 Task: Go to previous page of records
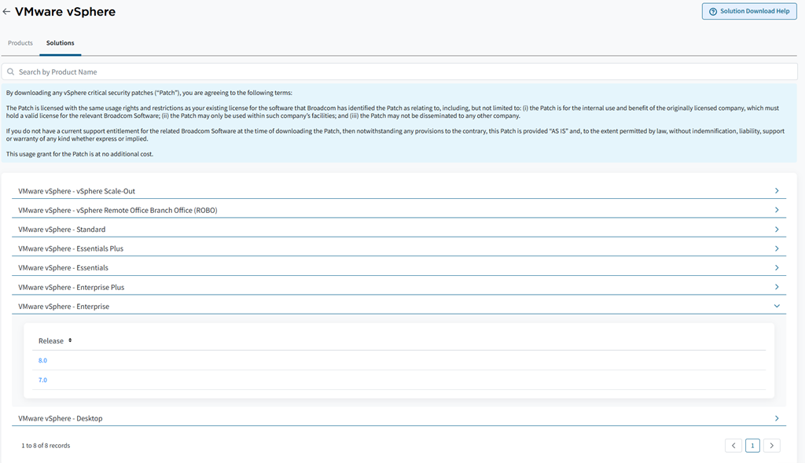(x=733, y=446)
